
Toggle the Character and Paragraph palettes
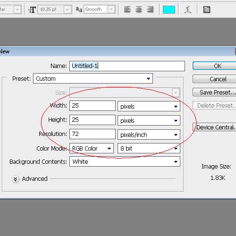(x=207, y=9)
